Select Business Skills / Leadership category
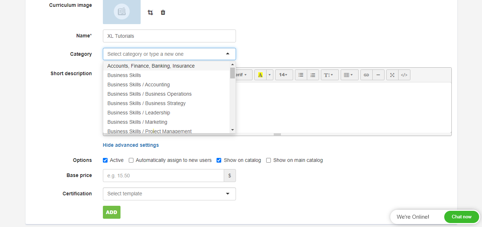 click(139, 113)
